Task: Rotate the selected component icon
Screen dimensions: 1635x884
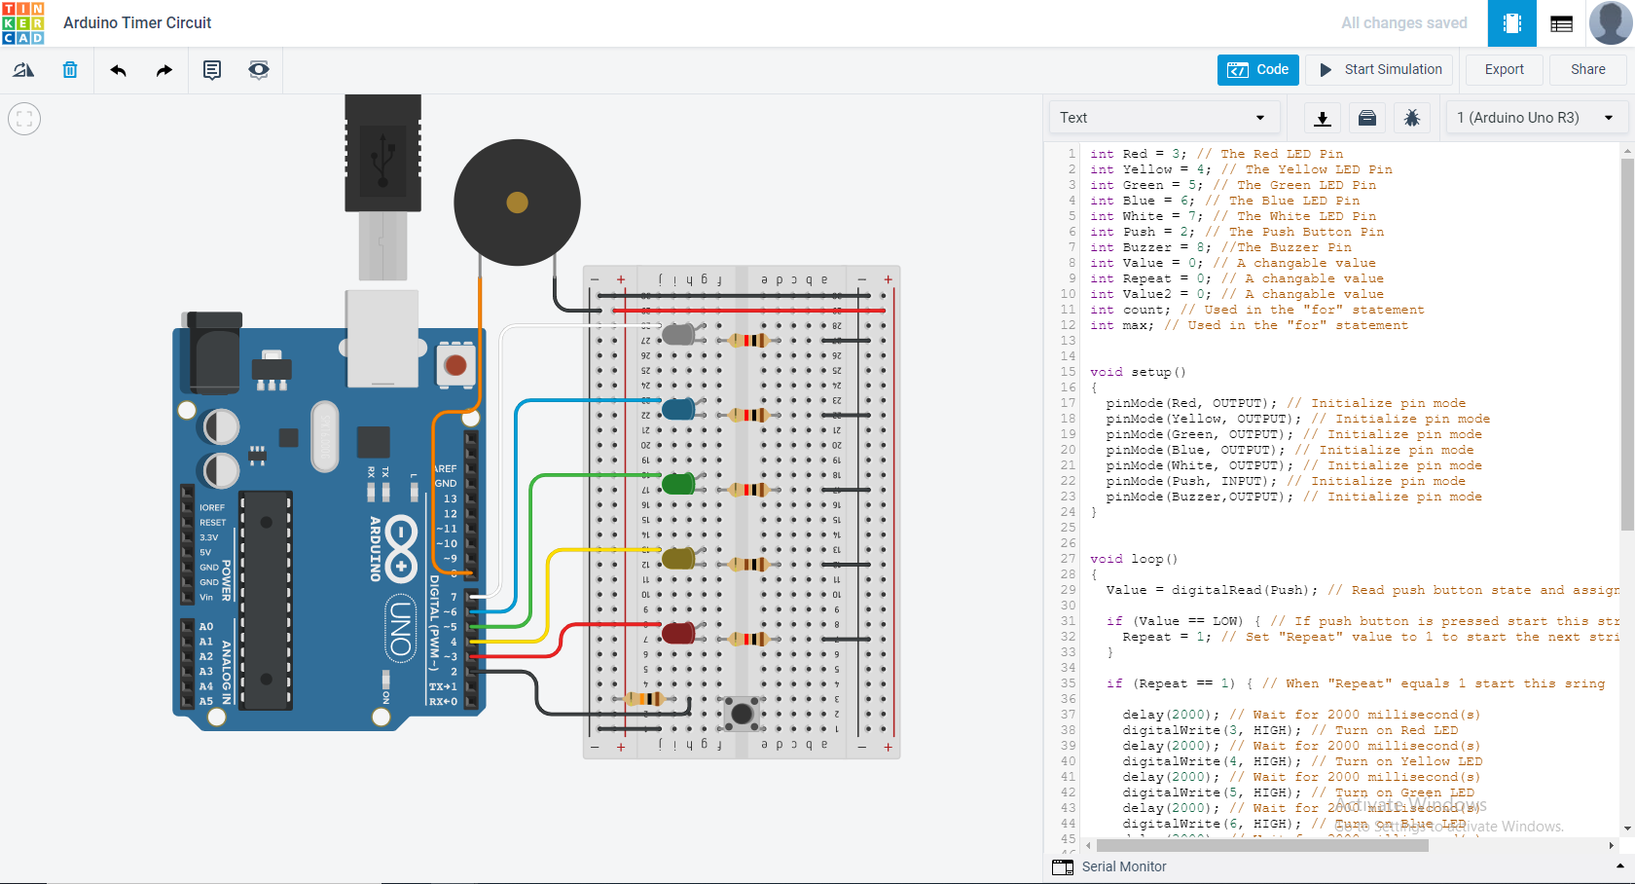Action: (23, 70)
